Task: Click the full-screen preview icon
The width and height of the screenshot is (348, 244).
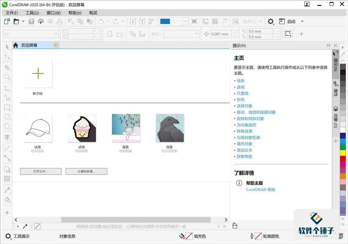Action: pyautogui.click(x=194, y=21)
